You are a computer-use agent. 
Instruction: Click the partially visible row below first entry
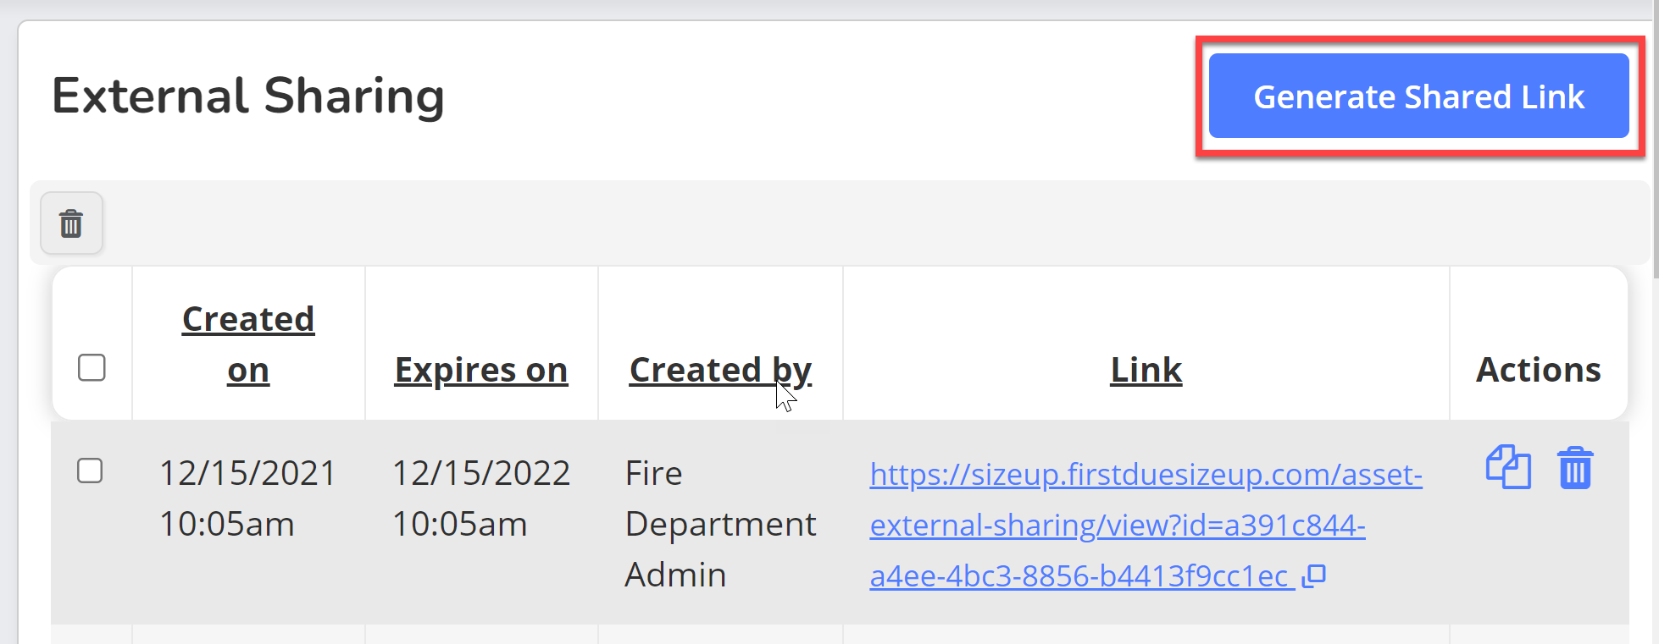[x=840, y=635]
